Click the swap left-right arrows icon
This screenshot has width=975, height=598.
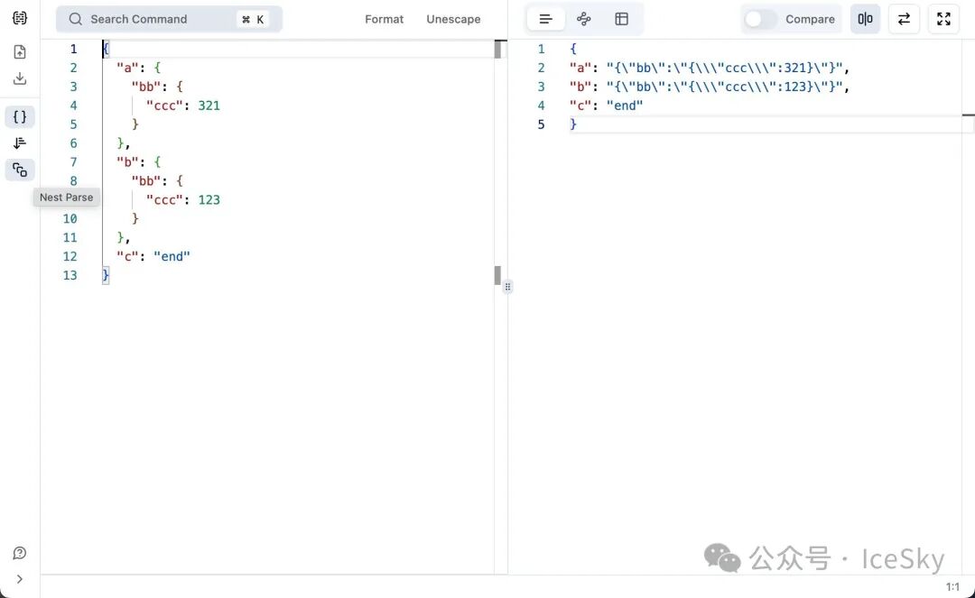(x=904, y=19)
